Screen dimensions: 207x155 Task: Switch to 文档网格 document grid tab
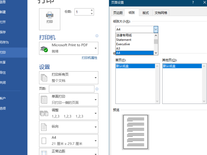[161, 13]
